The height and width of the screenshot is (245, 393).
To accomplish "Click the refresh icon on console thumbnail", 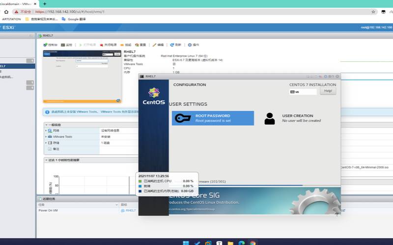I will coord(118,101).
